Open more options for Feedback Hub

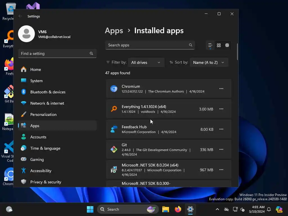point(221,129)
